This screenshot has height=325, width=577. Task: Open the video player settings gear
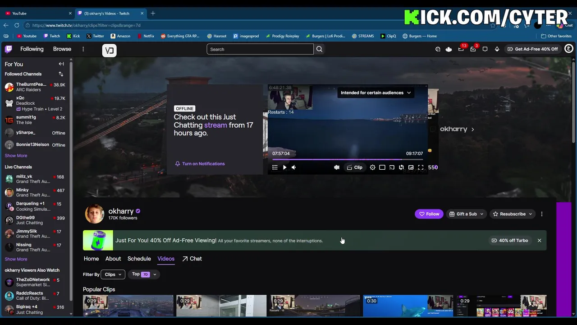(x=372, y=167)
